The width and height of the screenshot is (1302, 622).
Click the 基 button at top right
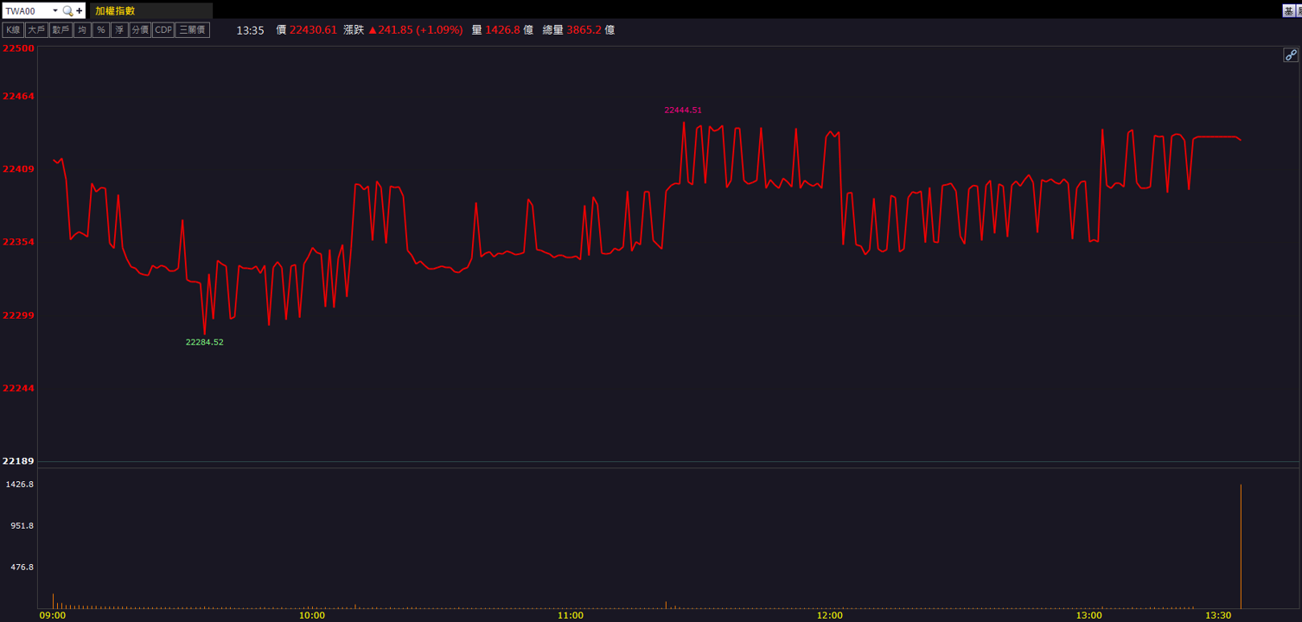1288,10
